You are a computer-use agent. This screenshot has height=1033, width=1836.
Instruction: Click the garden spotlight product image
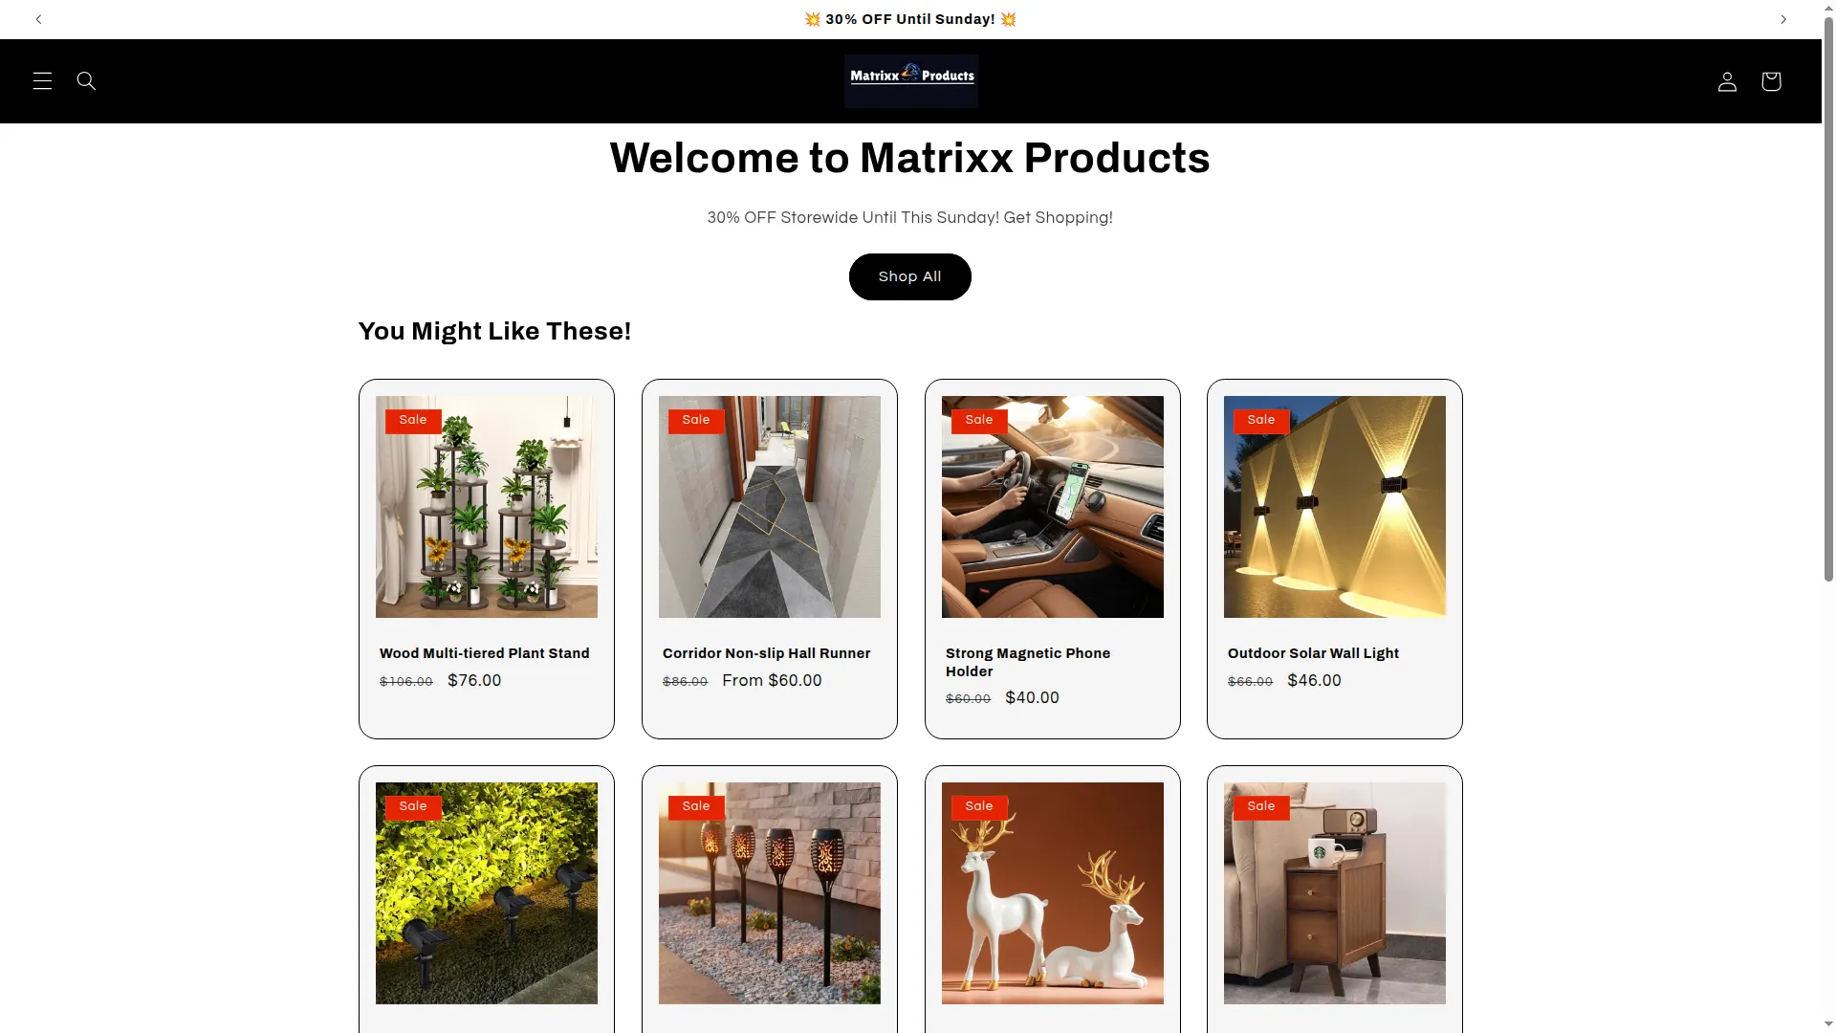pos(487,893)
